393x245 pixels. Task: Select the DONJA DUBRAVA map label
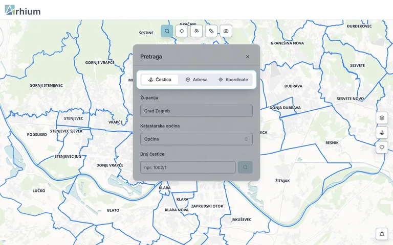pyautogui.click(x=285, y=108)
